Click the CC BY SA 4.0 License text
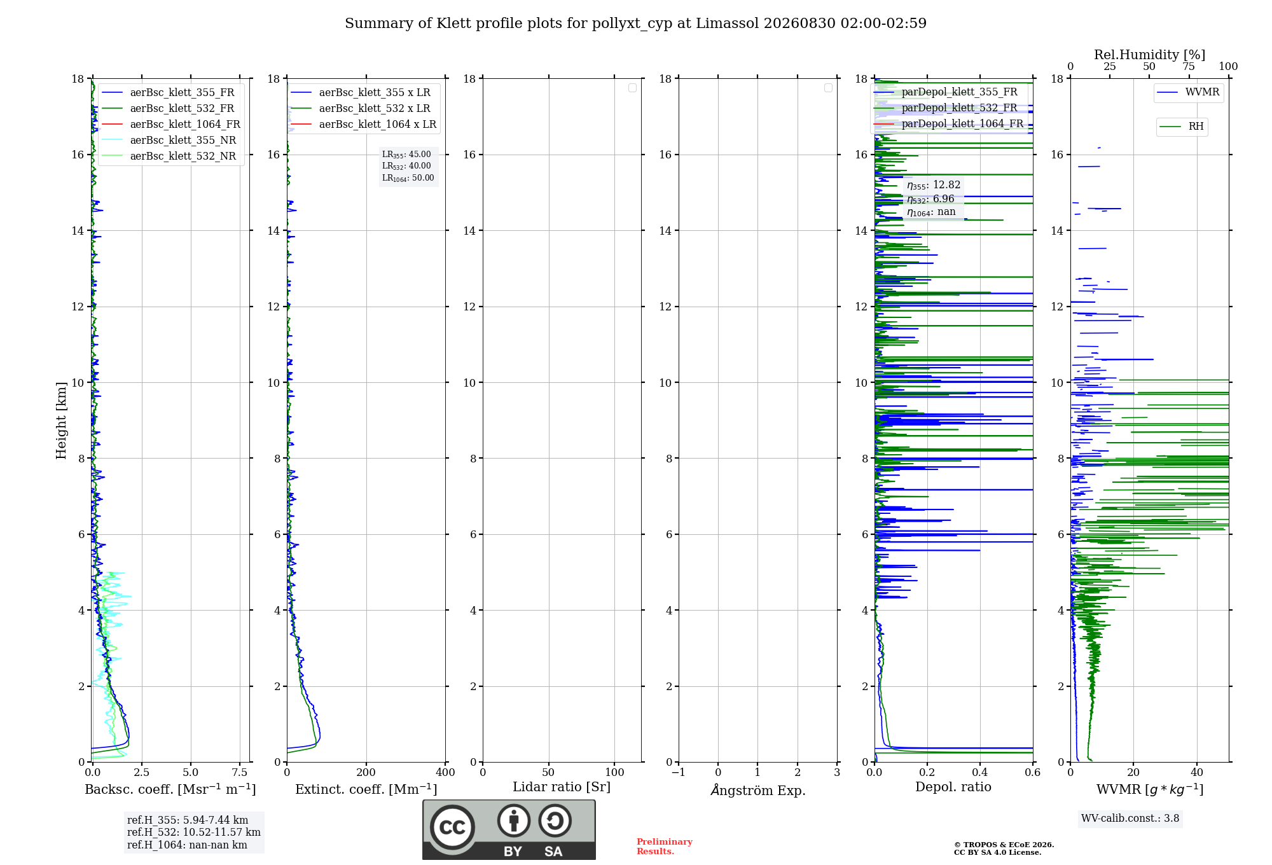The height and width of the screenshot is (865, 1272). tap(998, 852)
